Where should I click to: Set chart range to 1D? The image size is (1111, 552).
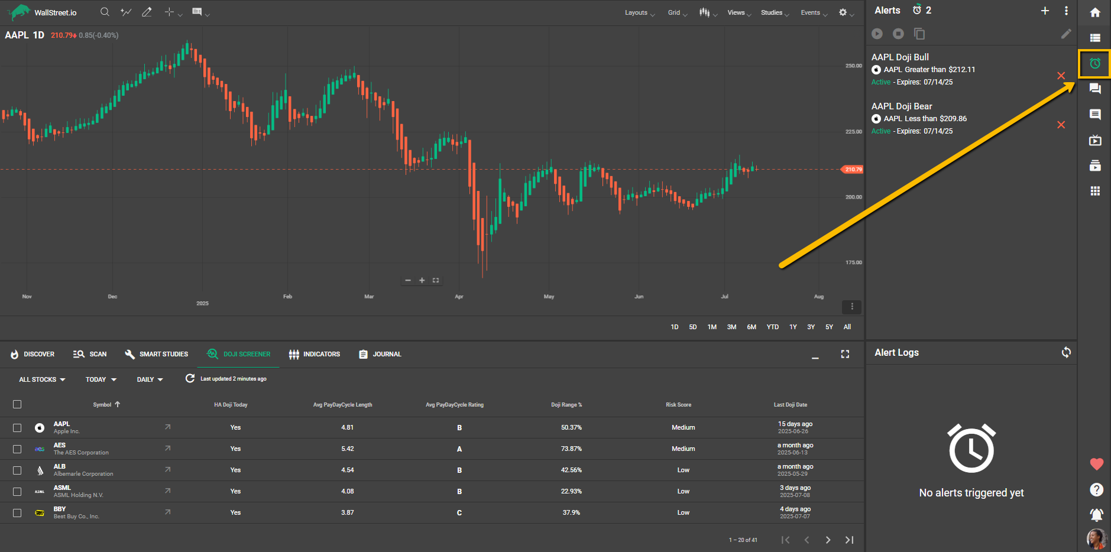click(x=675, y=327)
